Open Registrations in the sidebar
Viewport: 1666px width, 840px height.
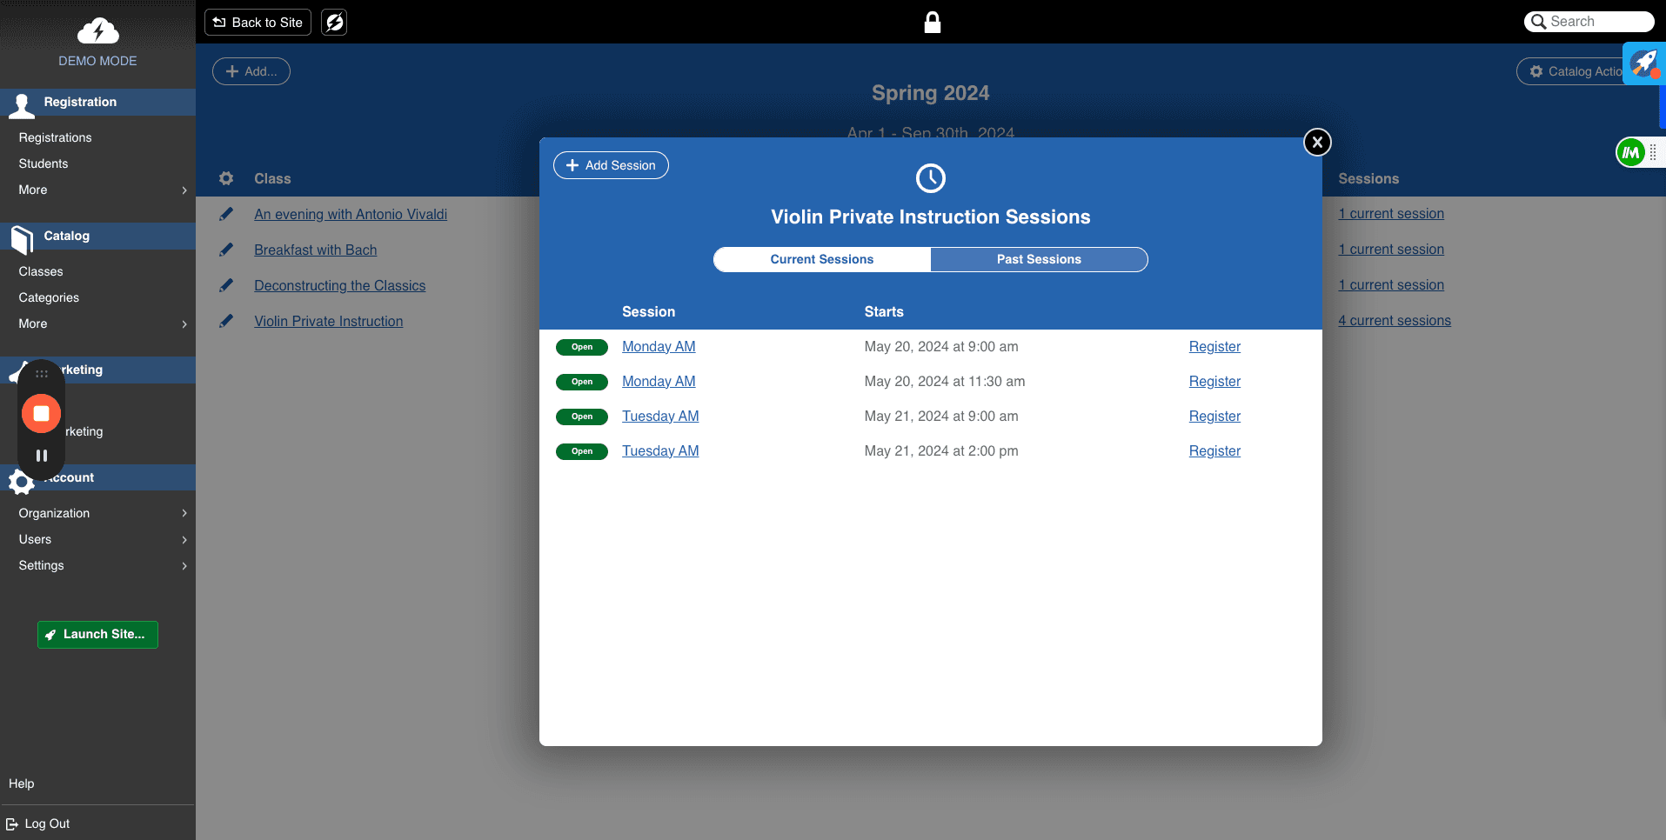tap(55, 137)
